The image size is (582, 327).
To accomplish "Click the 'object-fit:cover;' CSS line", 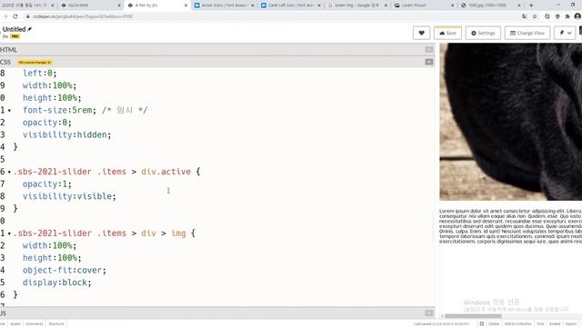I will (x=65, y=271).
